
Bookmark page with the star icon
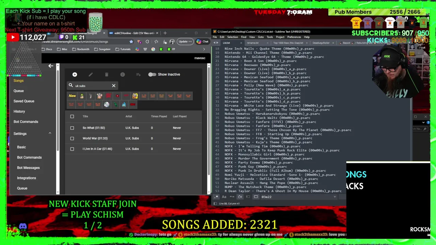(131, 42)
